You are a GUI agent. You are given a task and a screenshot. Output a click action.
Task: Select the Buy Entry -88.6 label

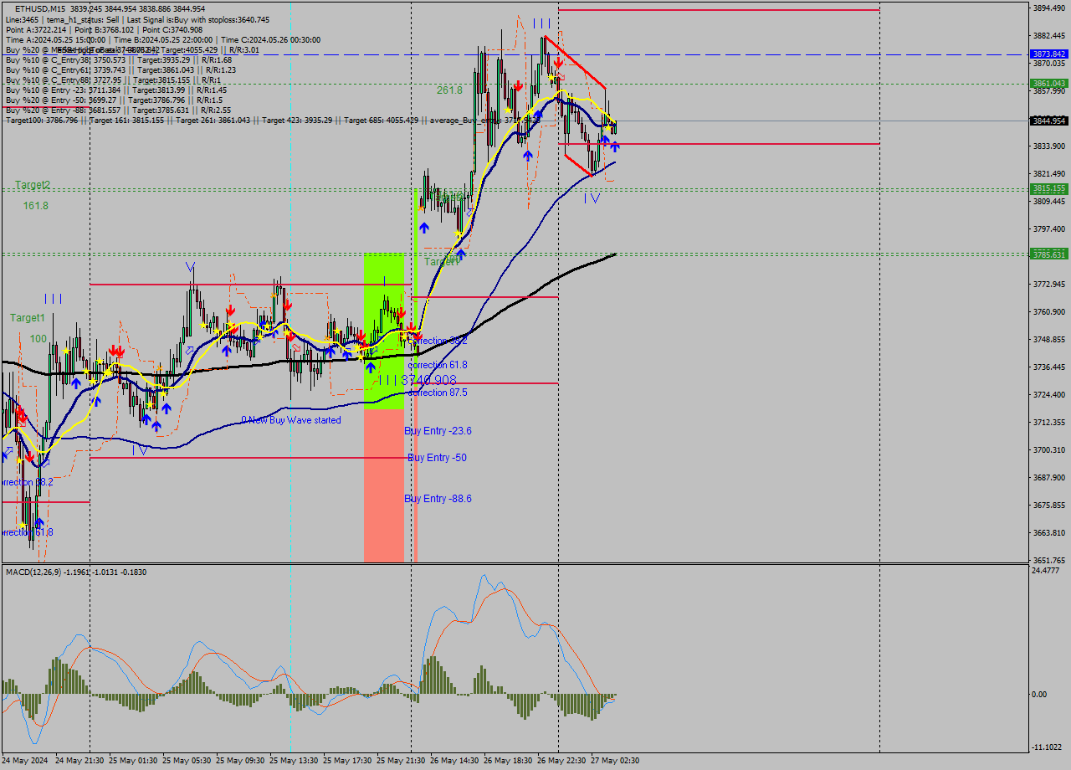click(x=438, y=499)
